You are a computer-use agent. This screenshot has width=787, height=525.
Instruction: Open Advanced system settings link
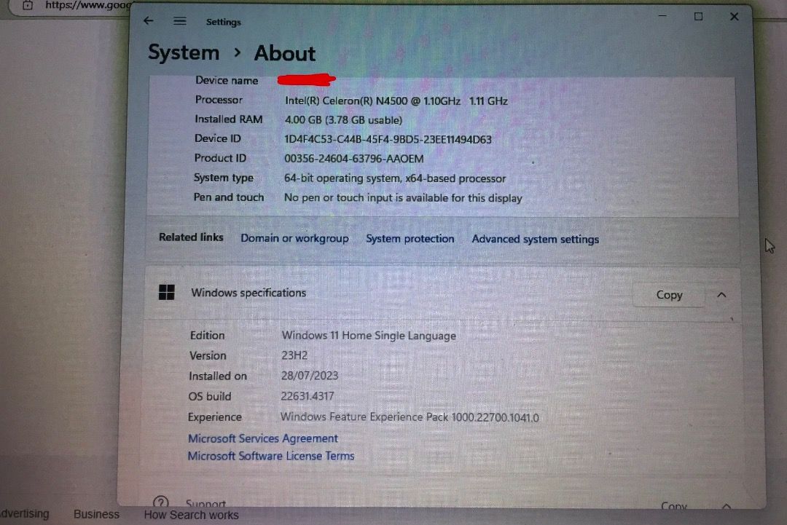tap(535, 239)
